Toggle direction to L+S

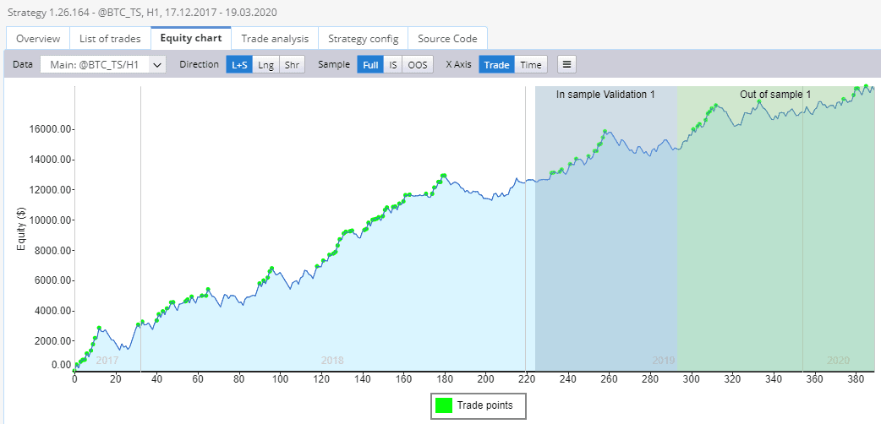tap(239, 64)
